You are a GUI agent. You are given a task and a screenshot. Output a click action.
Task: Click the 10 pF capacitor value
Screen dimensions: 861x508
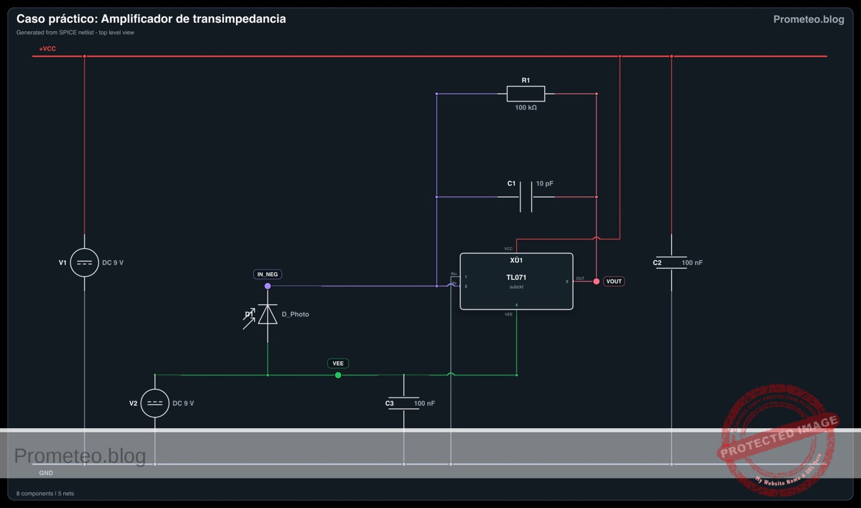(545, 183)
